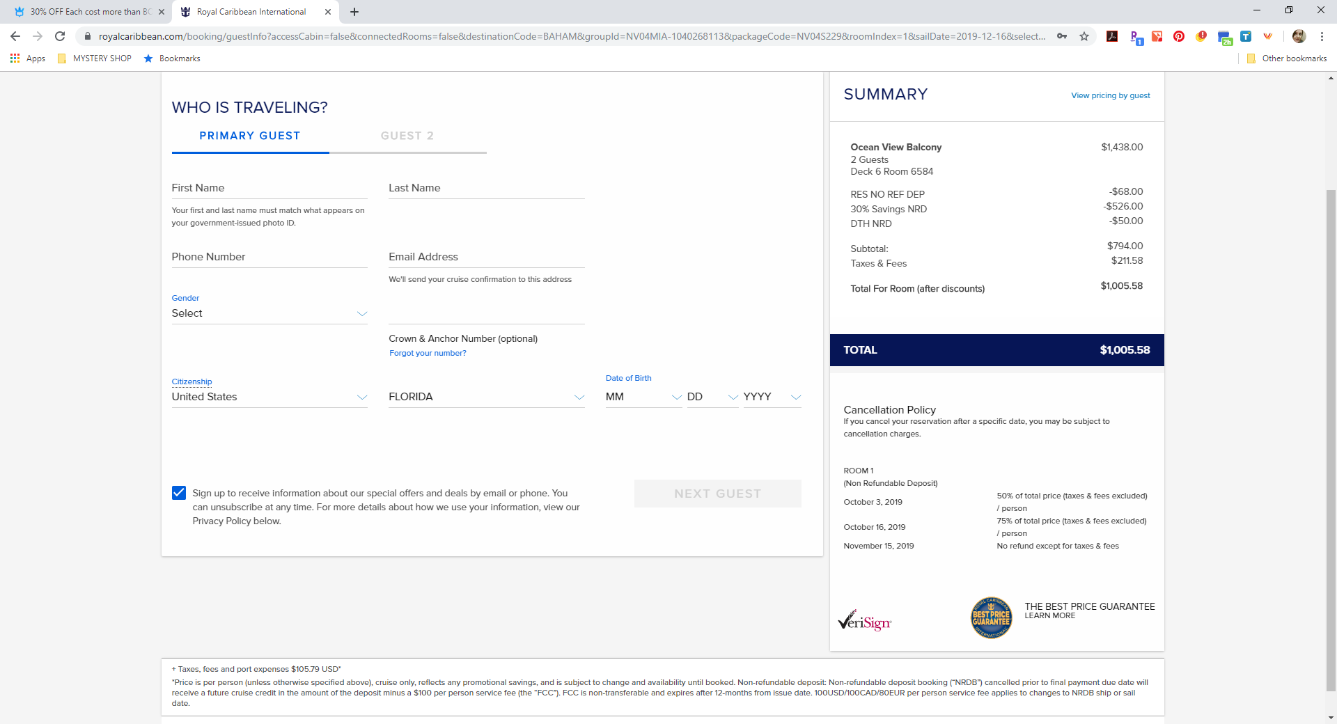Click the browser address bar URL
The height and width of the screenshot is (724, 1337).
coord(571,36)
